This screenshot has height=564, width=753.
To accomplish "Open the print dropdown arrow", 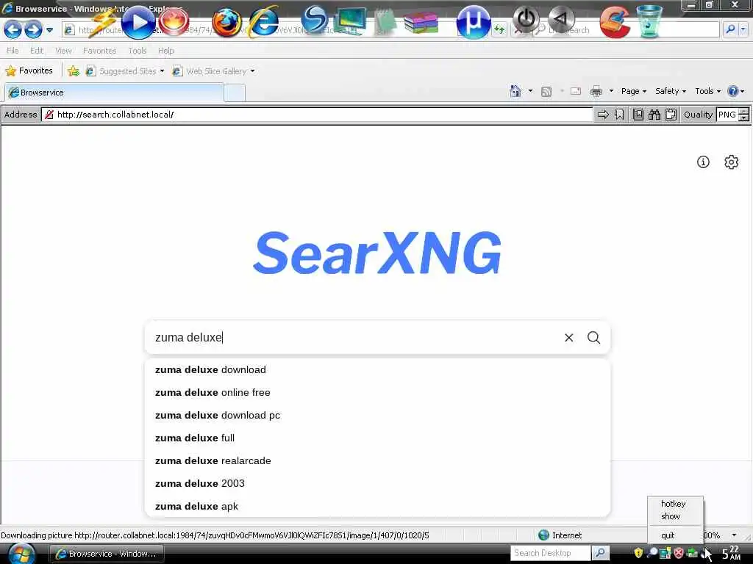I will coord(611,90).
